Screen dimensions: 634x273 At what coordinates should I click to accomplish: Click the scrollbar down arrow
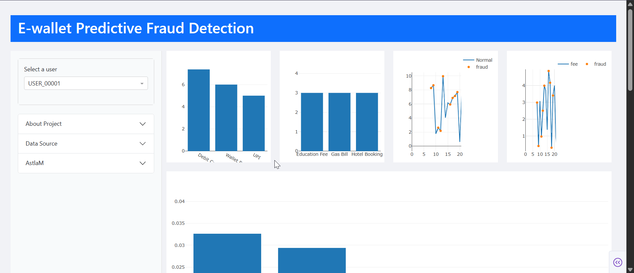[630, 270]
